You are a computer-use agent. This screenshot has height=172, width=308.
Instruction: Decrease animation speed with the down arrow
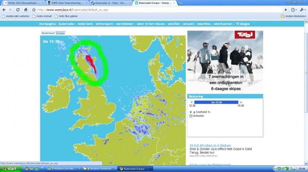191,112
